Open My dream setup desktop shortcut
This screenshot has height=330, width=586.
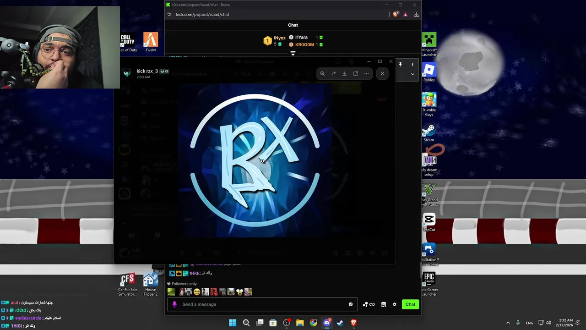(429, 165)
